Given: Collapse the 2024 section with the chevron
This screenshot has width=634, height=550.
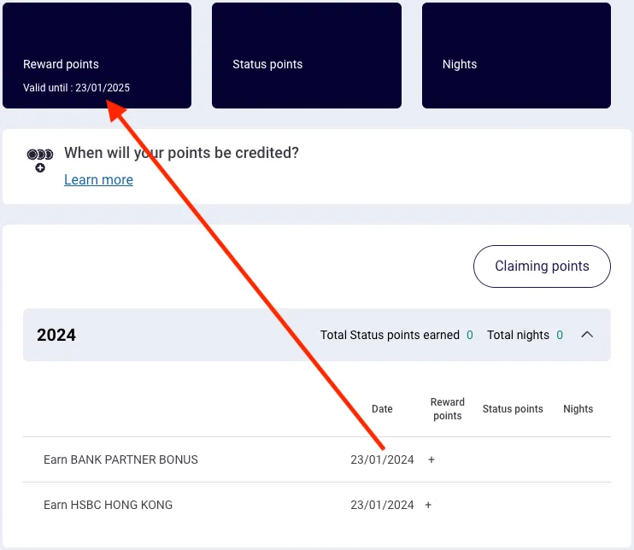Looking at the screenshot, I should 587,335.
